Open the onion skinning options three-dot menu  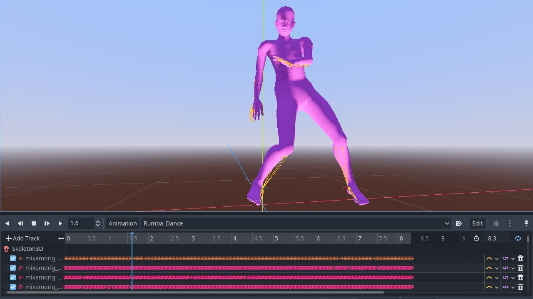(510, 223)
